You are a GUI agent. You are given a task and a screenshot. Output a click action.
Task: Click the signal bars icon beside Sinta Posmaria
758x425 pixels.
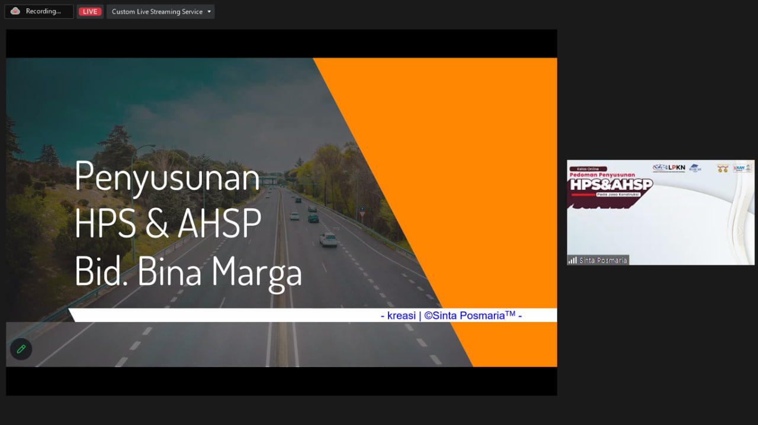[x=573, y=260]
